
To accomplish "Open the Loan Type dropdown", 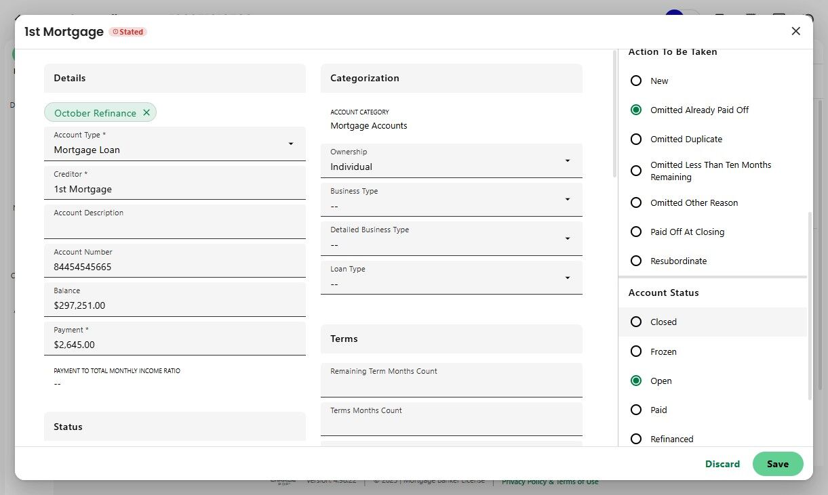I will pyautogui.click(x=567, y=278).
